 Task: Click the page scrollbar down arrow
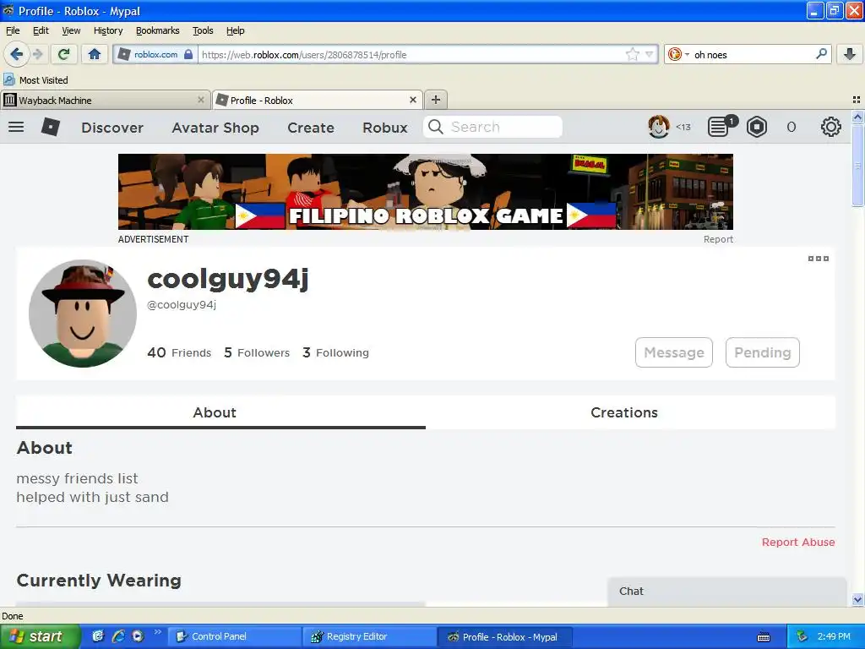click(857, 599)
